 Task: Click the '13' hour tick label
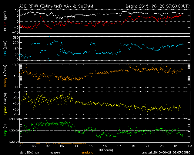click(91, 146)
